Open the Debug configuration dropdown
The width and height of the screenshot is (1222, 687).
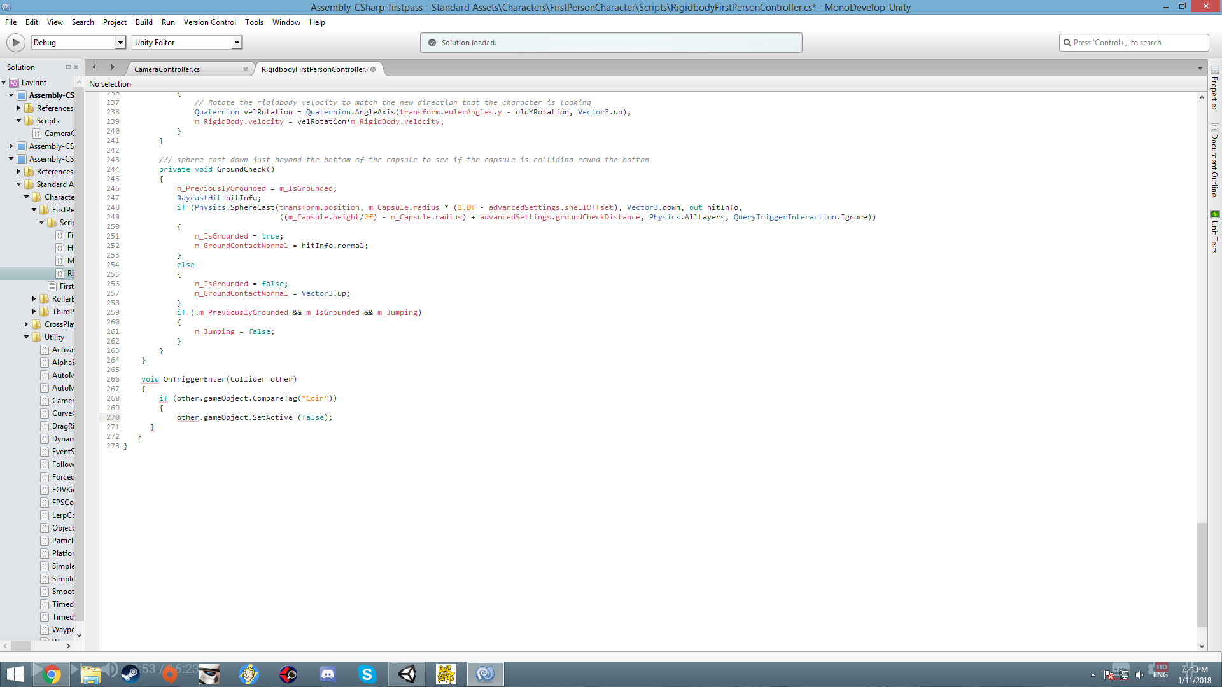click(x=120, y=43)
